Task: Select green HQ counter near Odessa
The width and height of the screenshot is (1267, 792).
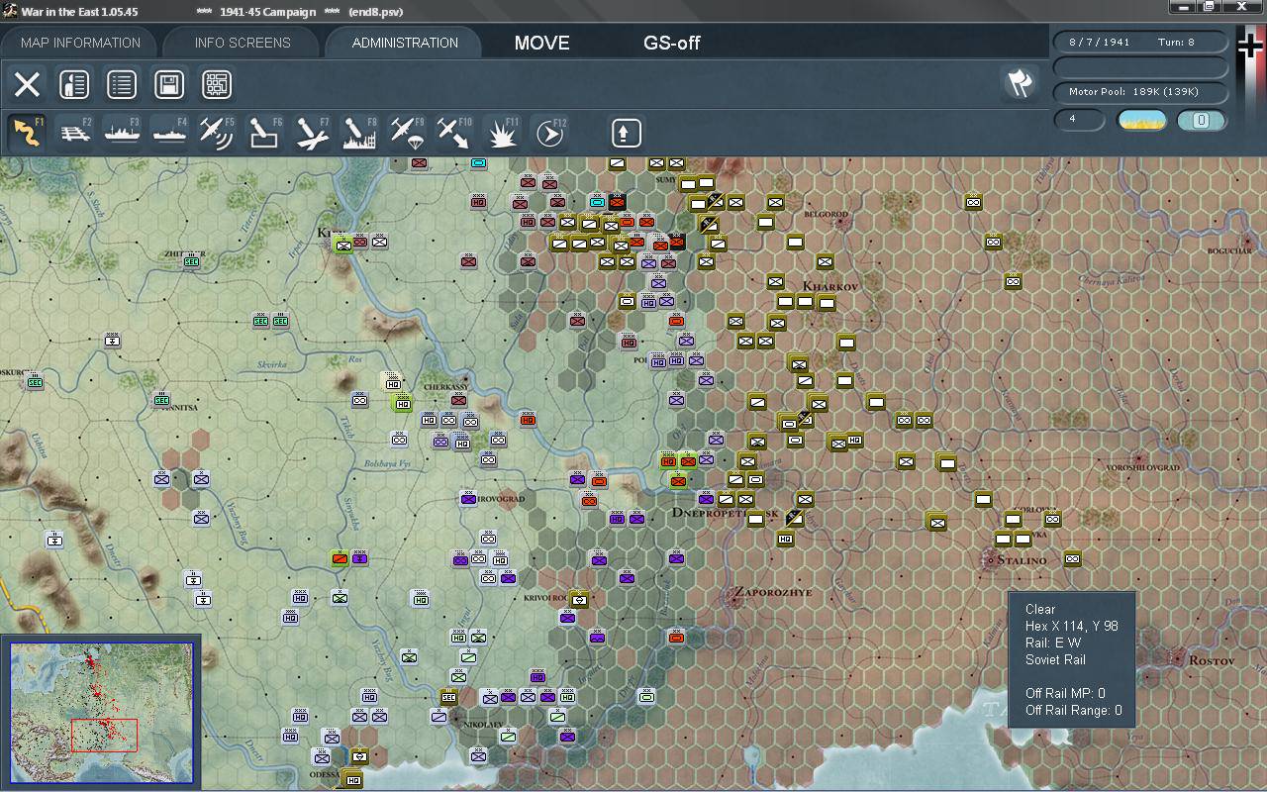Action: (x=351, y=780)
